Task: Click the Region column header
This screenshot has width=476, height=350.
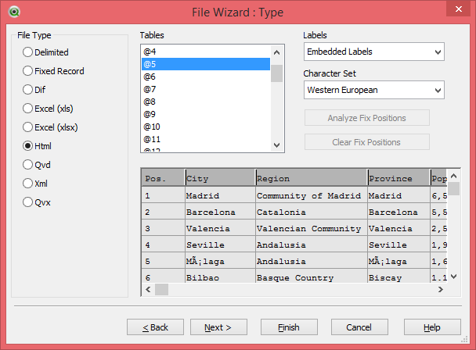Action: tap(312, 178)
